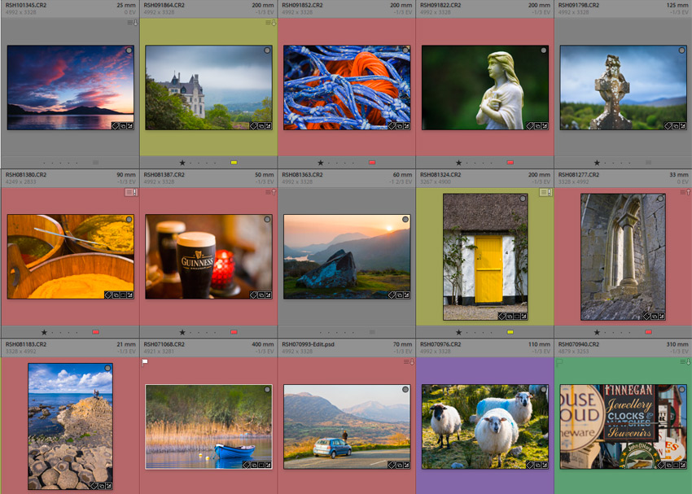
Task: Toggle the Quick Collection marker on the sheep photo
Action: coord(543,390)
